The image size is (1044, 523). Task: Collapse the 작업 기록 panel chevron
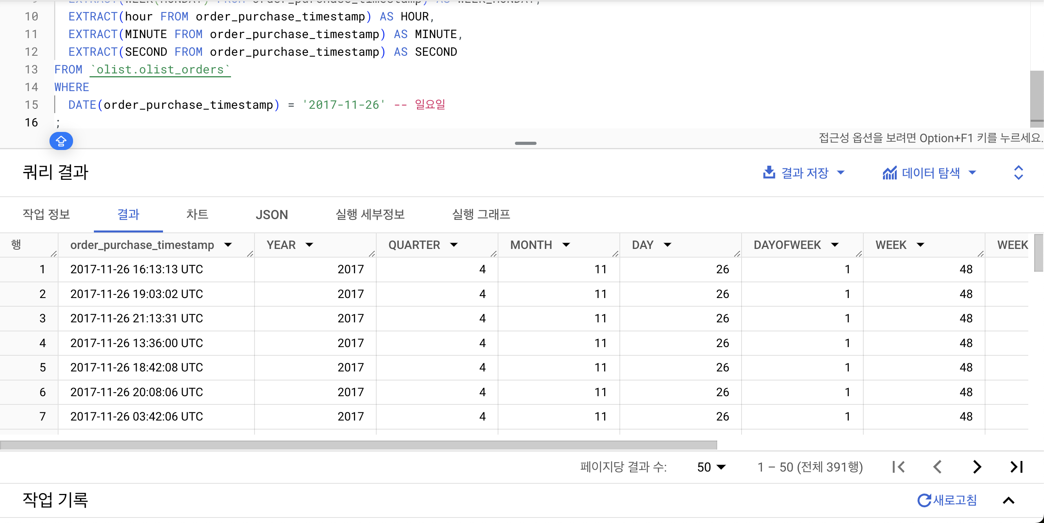pos(1008,500)
